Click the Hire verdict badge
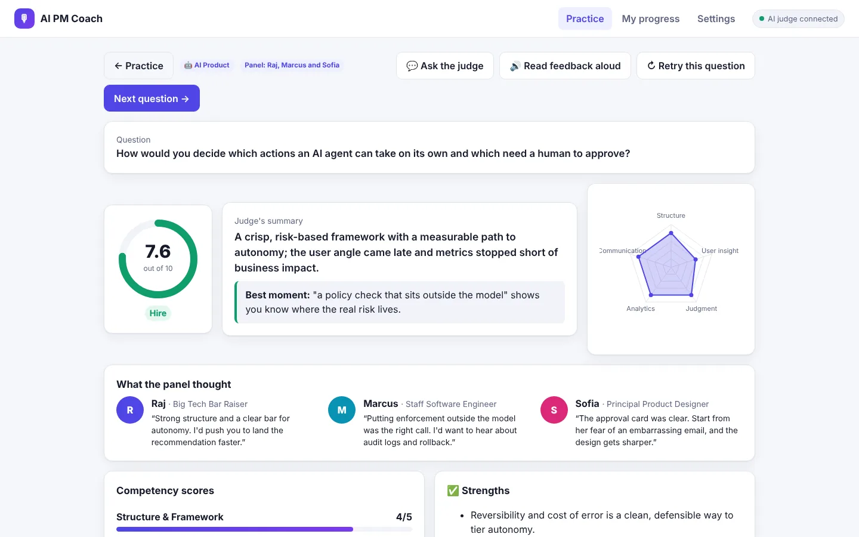This screenshot has width=859, height=537. pos(158,313)
